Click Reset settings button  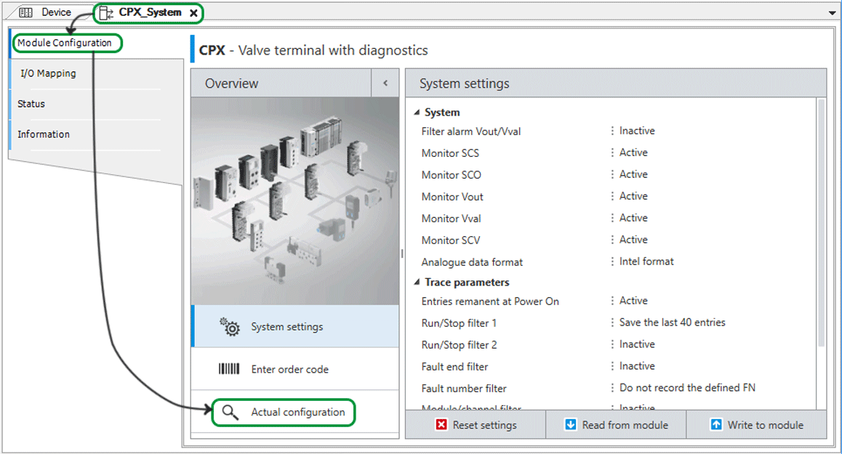tap(476, 425)
